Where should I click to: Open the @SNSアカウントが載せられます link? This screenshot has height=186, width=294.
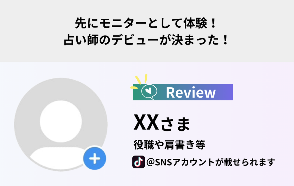(211, 162)
